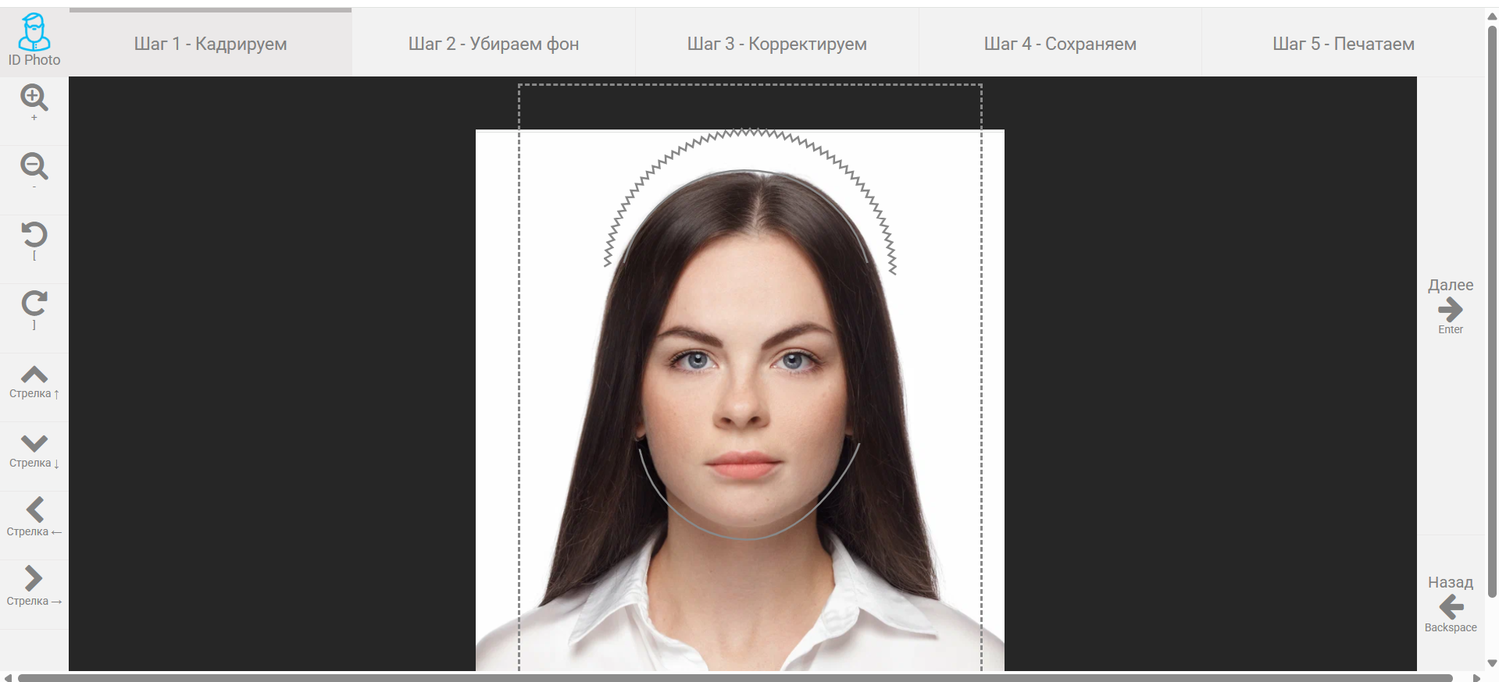The width and height of the screenshot is (1499, 682).
Task: Rotate photo counterclockwise
Action: coord(34,235)
